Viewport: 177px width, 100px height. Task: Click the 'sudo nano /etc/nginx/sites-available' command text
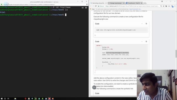click(116, 30)
